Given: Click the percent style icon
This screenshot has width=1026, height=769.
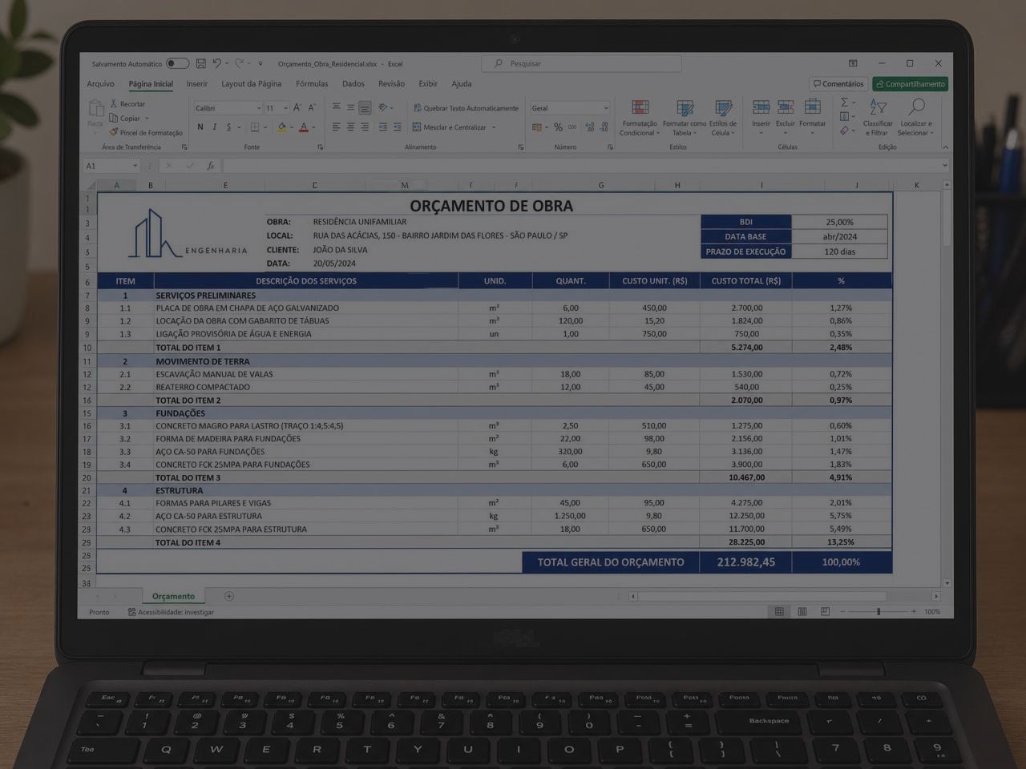Looking at the screenshot, I should [x=558, y=127].
